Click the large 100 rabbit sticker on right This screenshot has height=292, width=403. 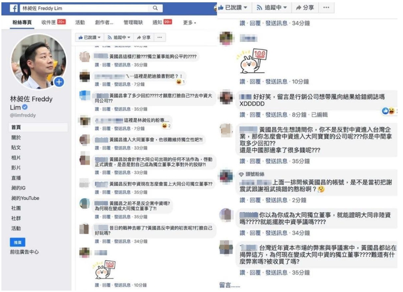tap(253, 61)
